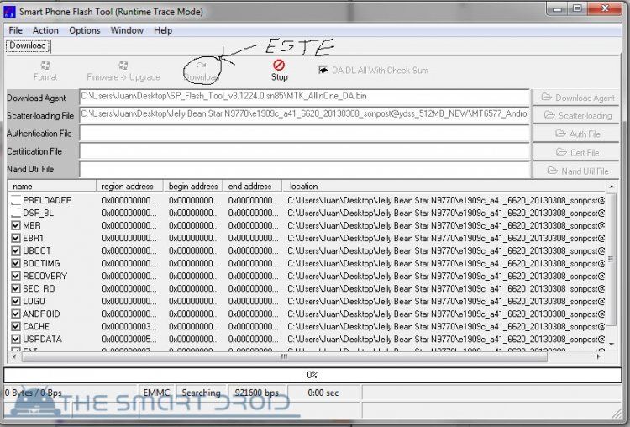Click the partition list scroll down arrow
Viewport: 630px width, 427px height.
pyautogui.click(x=612, y=344)
